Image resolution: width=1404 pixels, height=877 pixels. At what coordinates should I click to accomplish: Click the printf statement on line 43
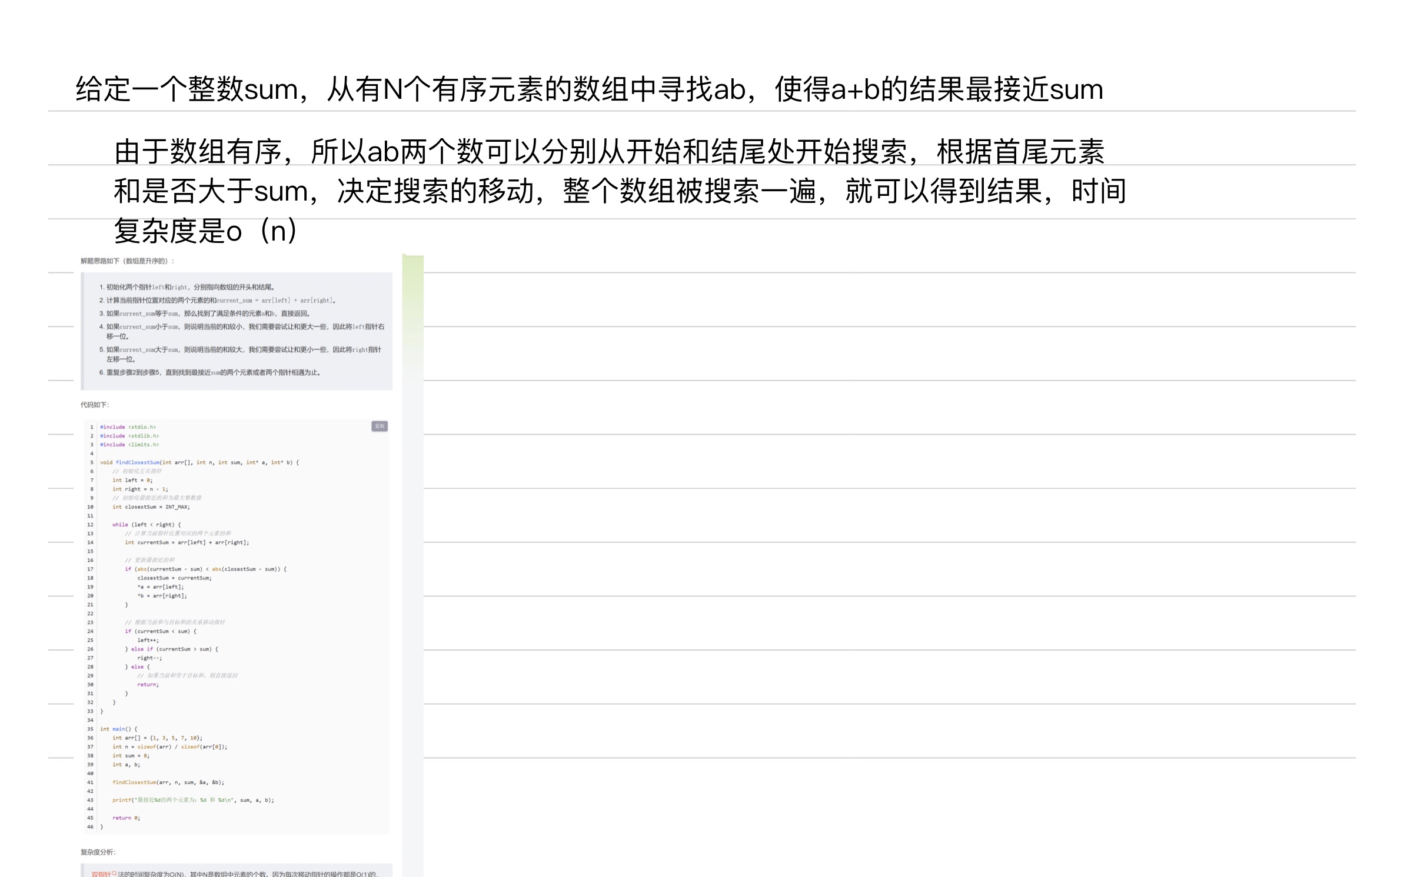[x=192, y=800]
